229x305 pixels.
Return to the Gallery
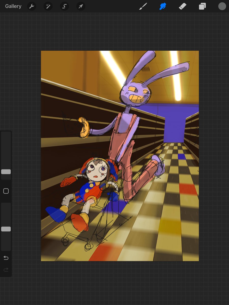tap(13, 6)
